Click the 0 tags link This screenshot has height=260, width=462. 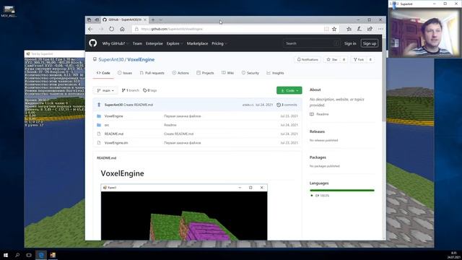[x=149, y=90]
